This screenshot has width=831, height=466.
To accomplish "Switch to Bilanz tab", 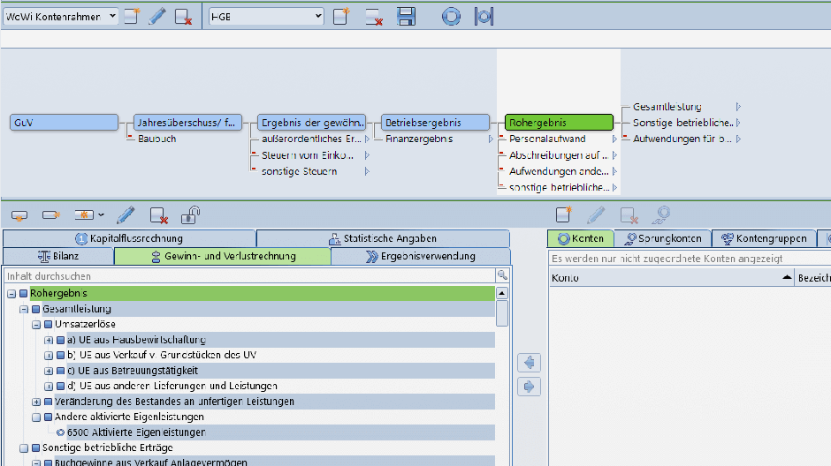I will pos(58,257).
